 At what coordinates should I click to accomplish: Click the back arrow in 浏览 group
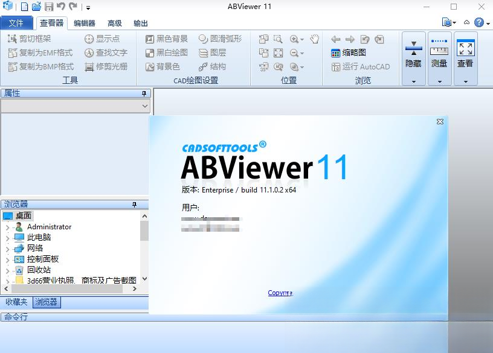point(336,39)
